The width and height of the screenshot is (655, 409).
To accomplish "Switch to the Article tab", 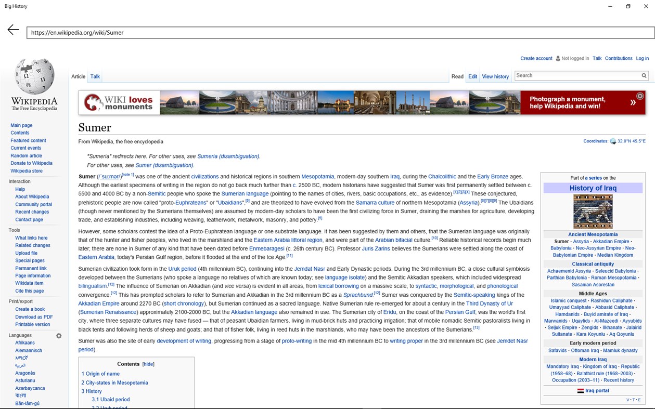I will [79, 76].
